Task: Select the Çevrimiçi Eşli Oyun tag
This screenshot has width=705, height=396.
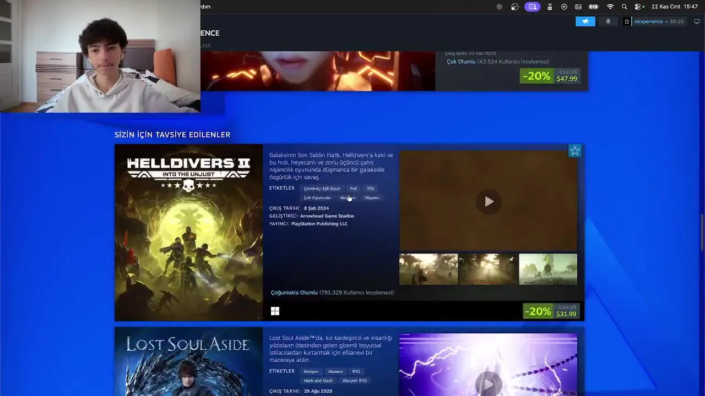Action: tap(322, 189)
